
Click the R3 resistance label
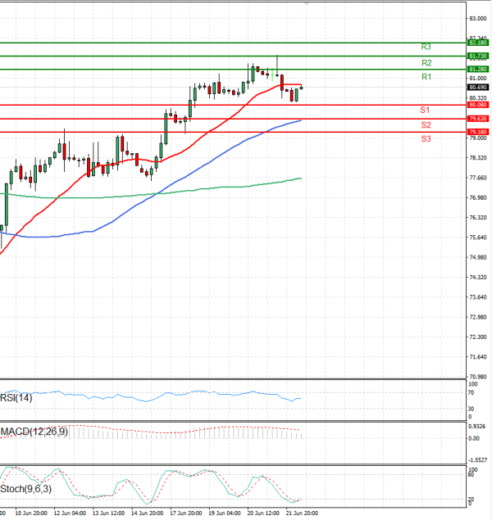click(x=426, y=47)
